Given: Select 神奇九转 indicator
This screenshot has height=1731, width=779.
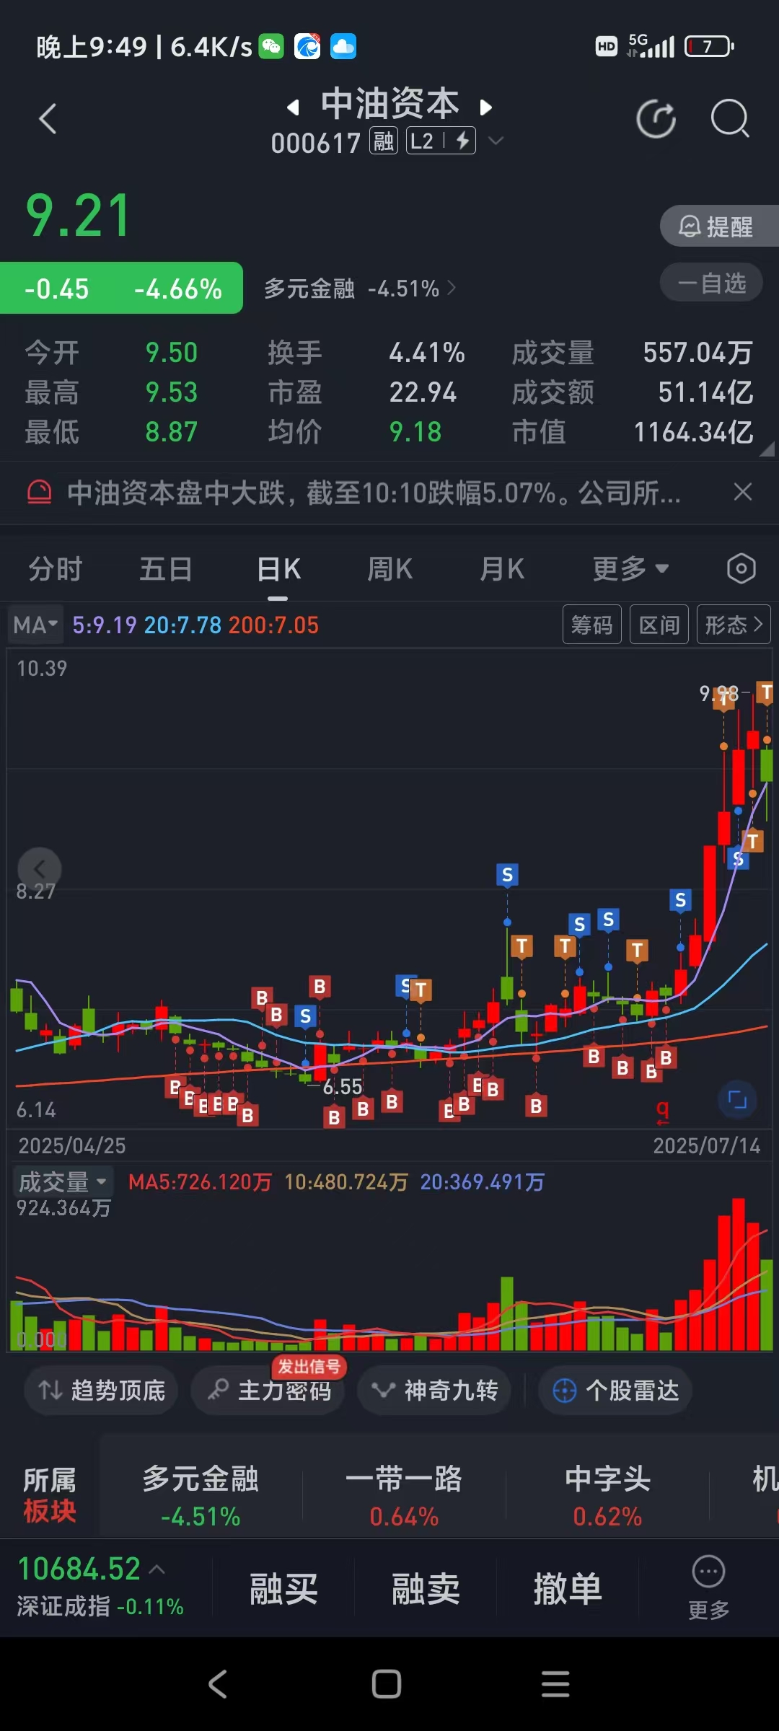Looking at the screenshot, I should click(x=434, y=1390).
